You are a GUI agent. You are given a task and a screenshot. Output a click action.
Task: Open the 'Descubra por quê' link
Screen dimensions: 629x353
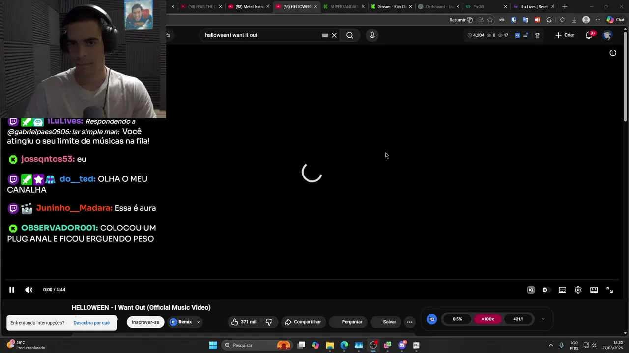pyautogui.click(x=91, y=323)
